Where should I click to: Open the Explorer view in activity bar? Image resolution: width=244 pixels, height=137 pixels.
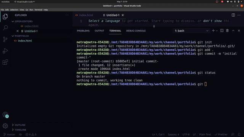coord(5,16)
